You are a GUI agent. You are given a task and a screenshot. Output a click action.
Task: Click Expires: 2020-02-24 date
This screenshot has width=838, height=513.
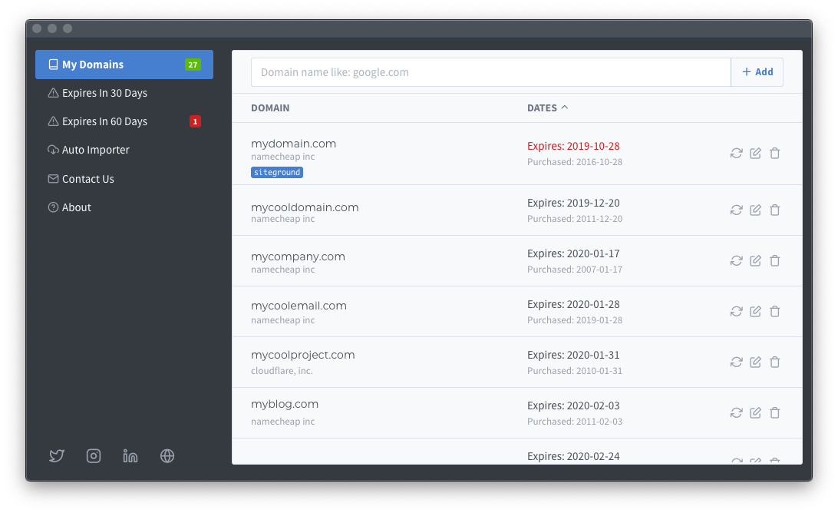573,456
